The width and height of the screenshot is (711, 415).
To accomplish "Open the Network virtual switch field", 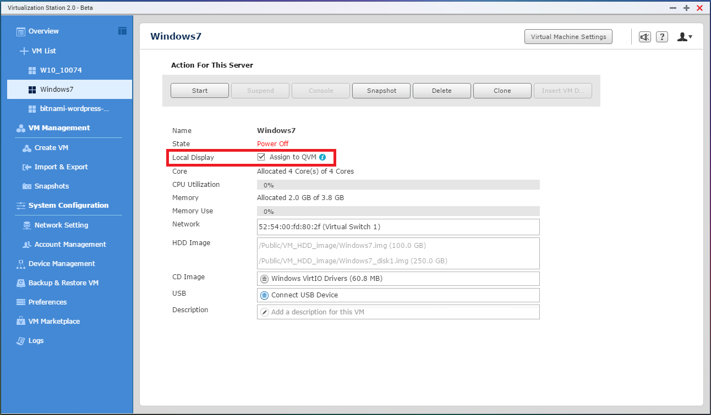I will click(398, 227).
